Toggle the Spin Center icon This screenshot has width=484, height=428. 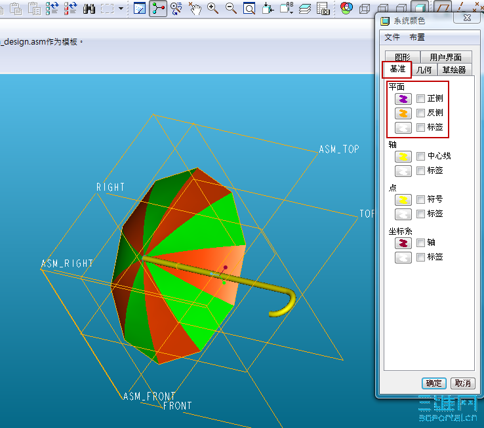pos(158,9)
